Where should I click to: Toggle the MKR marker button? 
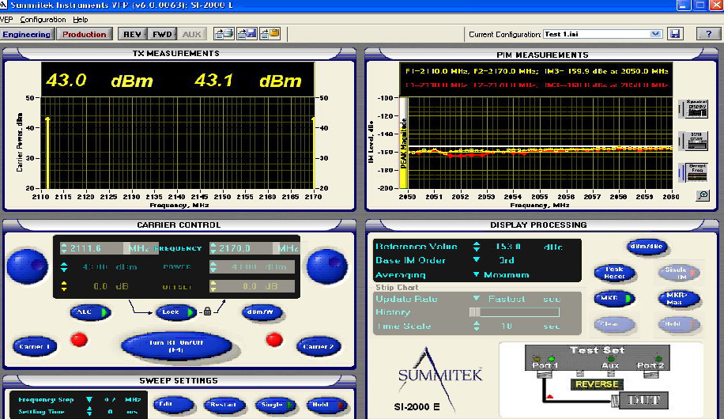pos(615,298)
